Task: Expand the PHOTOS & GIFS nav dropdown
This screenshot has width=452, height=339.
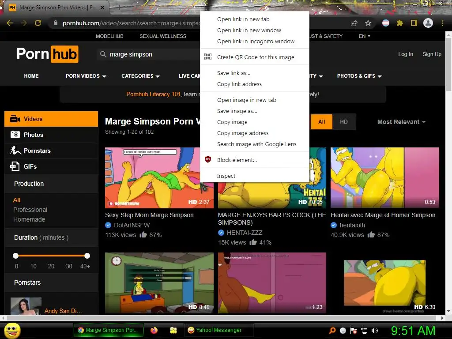Action: click(x=359, y=76)
